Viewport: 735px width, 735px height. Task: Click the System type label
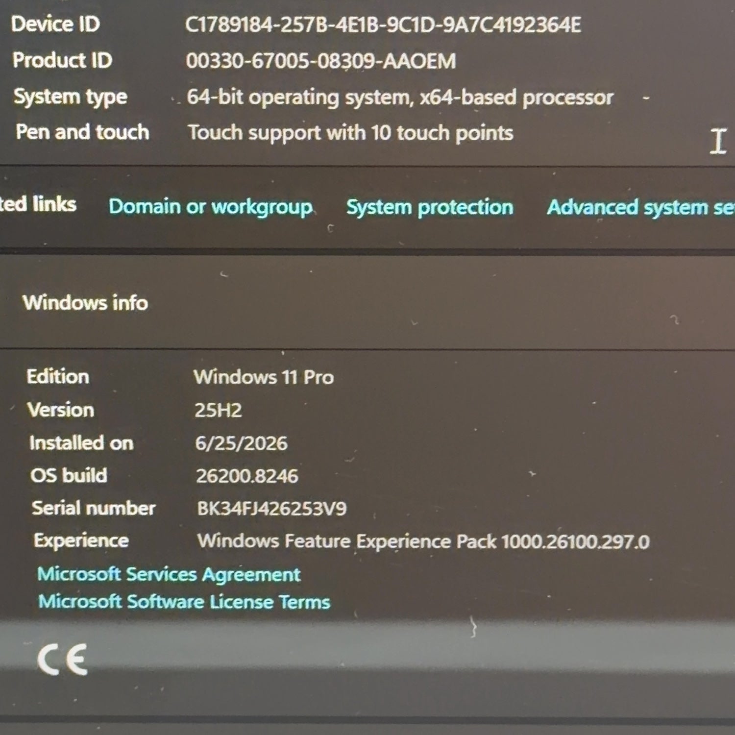point(71,97)
